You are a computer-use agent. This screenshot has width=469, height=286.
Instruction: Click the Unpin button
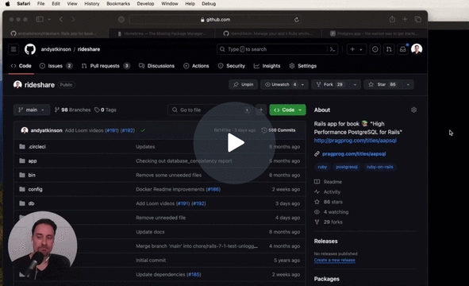point(243,85)
